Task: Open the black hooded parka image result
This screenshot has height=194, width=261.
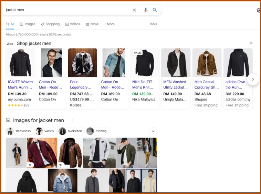Action: pos(27,181)
